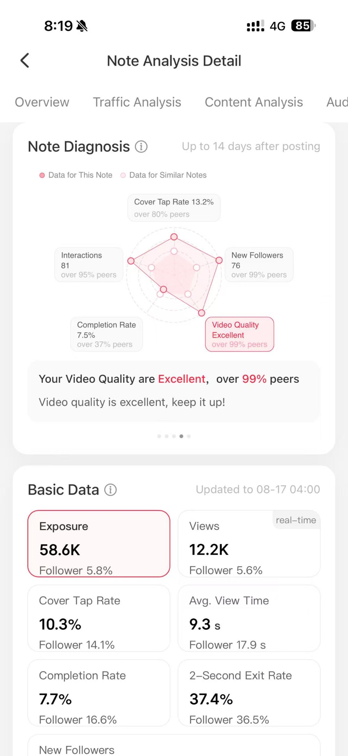The height and width of the screenshot is (756, 348).
Task: Select the Video Quality Excellent label
Action: (x=239, y=334)
